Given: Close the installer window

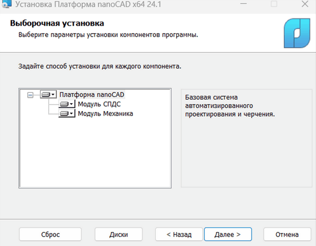Looking at the screenshot, I should [x=304, y=5].
